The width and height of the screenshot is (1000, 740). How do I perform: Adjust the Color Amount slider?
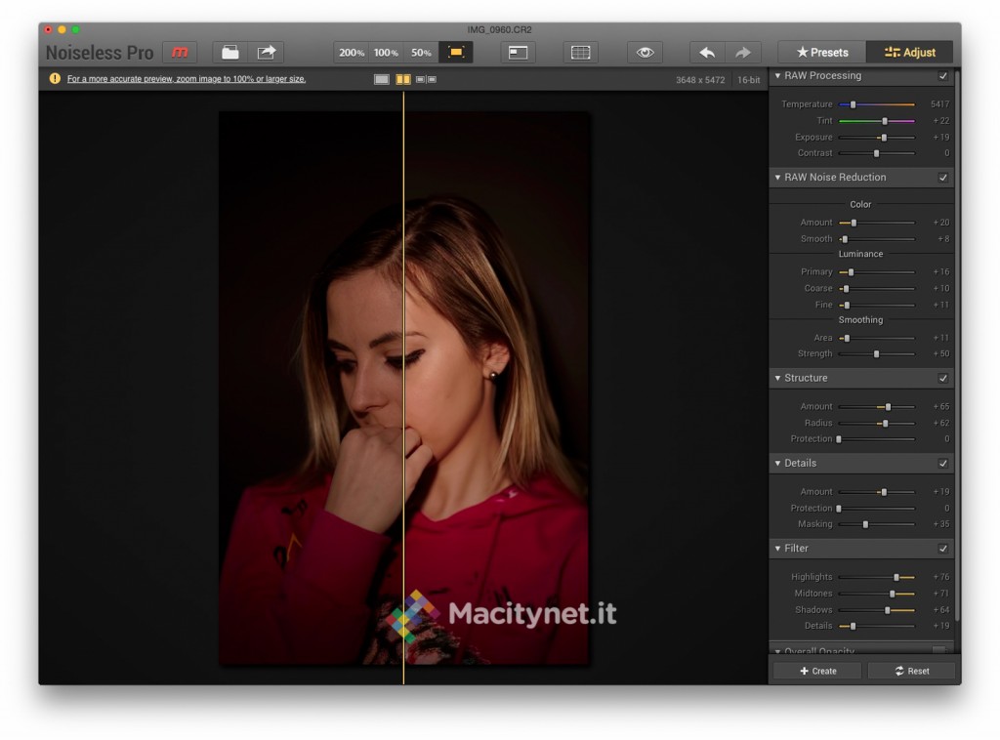pyautogui.click(x=877, y=223)
